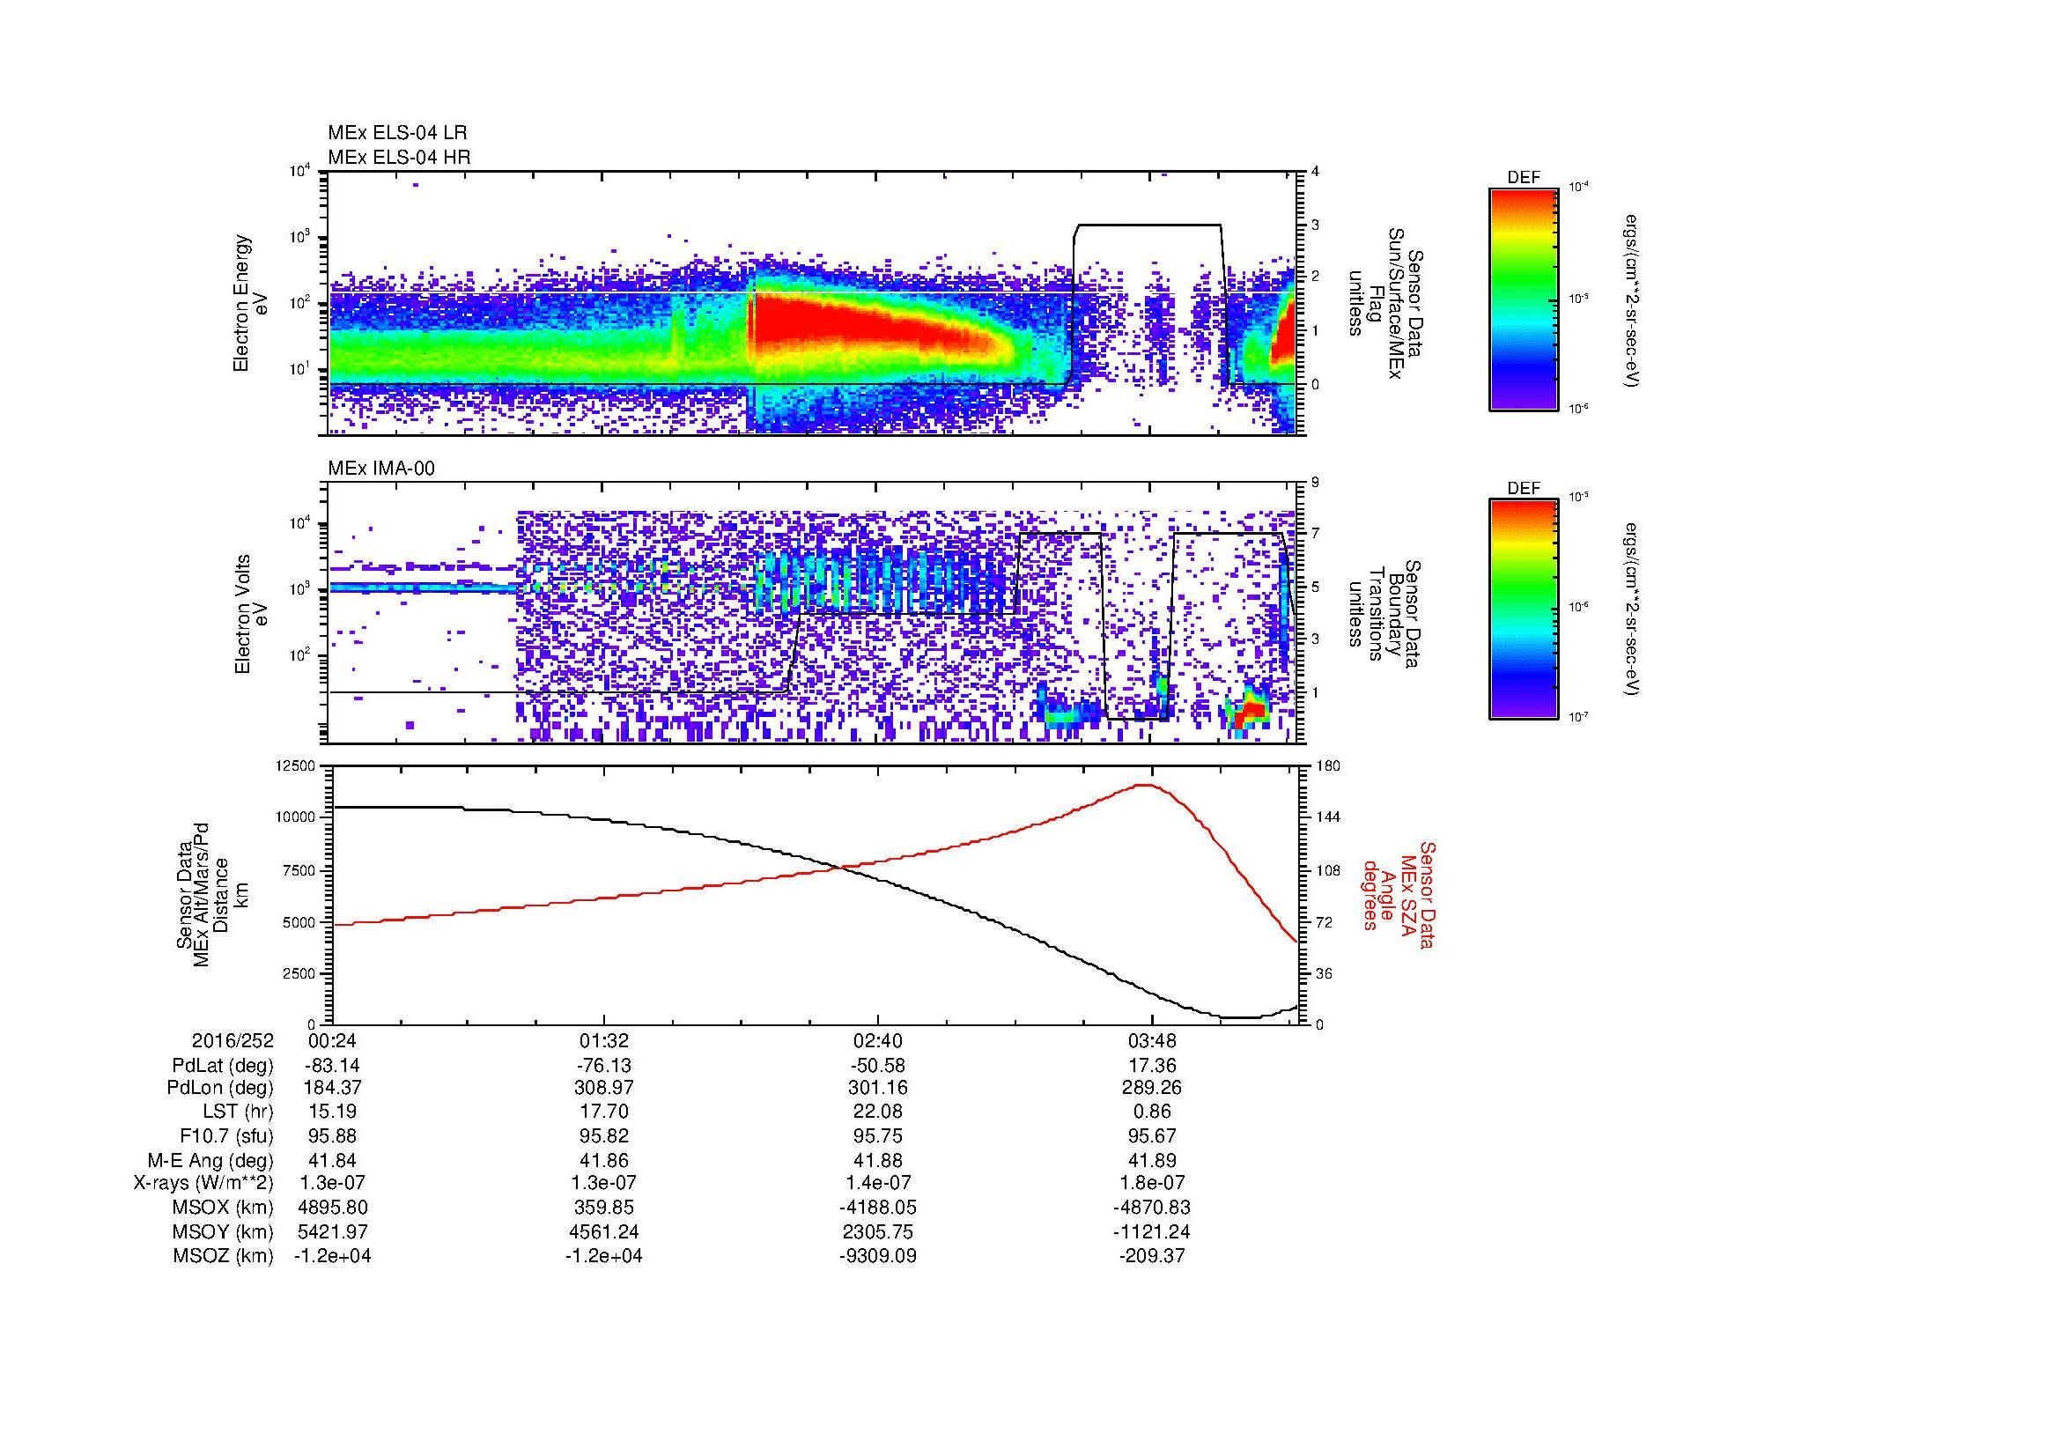Image resolution: width=2060 pixels, height=1456 pixels.
Task: Click the 'MEx Alt/Mars/Pd Distance km' axis label
Action: coord(211,895)
